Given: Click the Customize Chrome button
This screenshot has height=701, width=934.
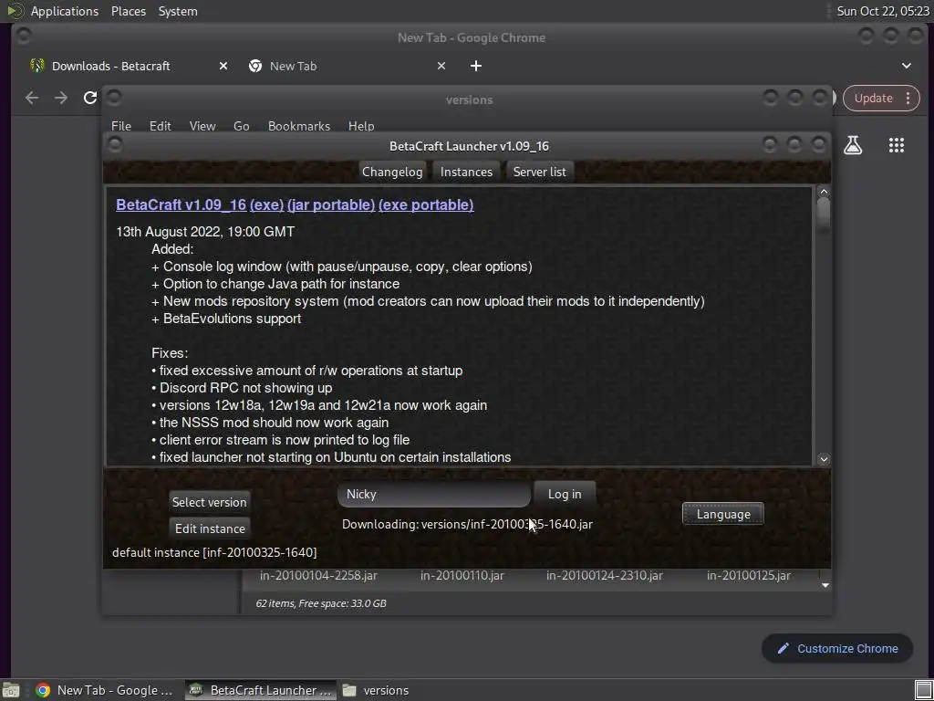Looking at the screenshot, I should (x=837, y=649).
